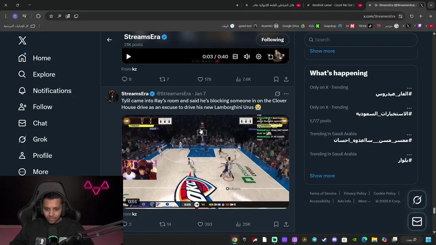Open the Privacy Policy link

(355, 193)
